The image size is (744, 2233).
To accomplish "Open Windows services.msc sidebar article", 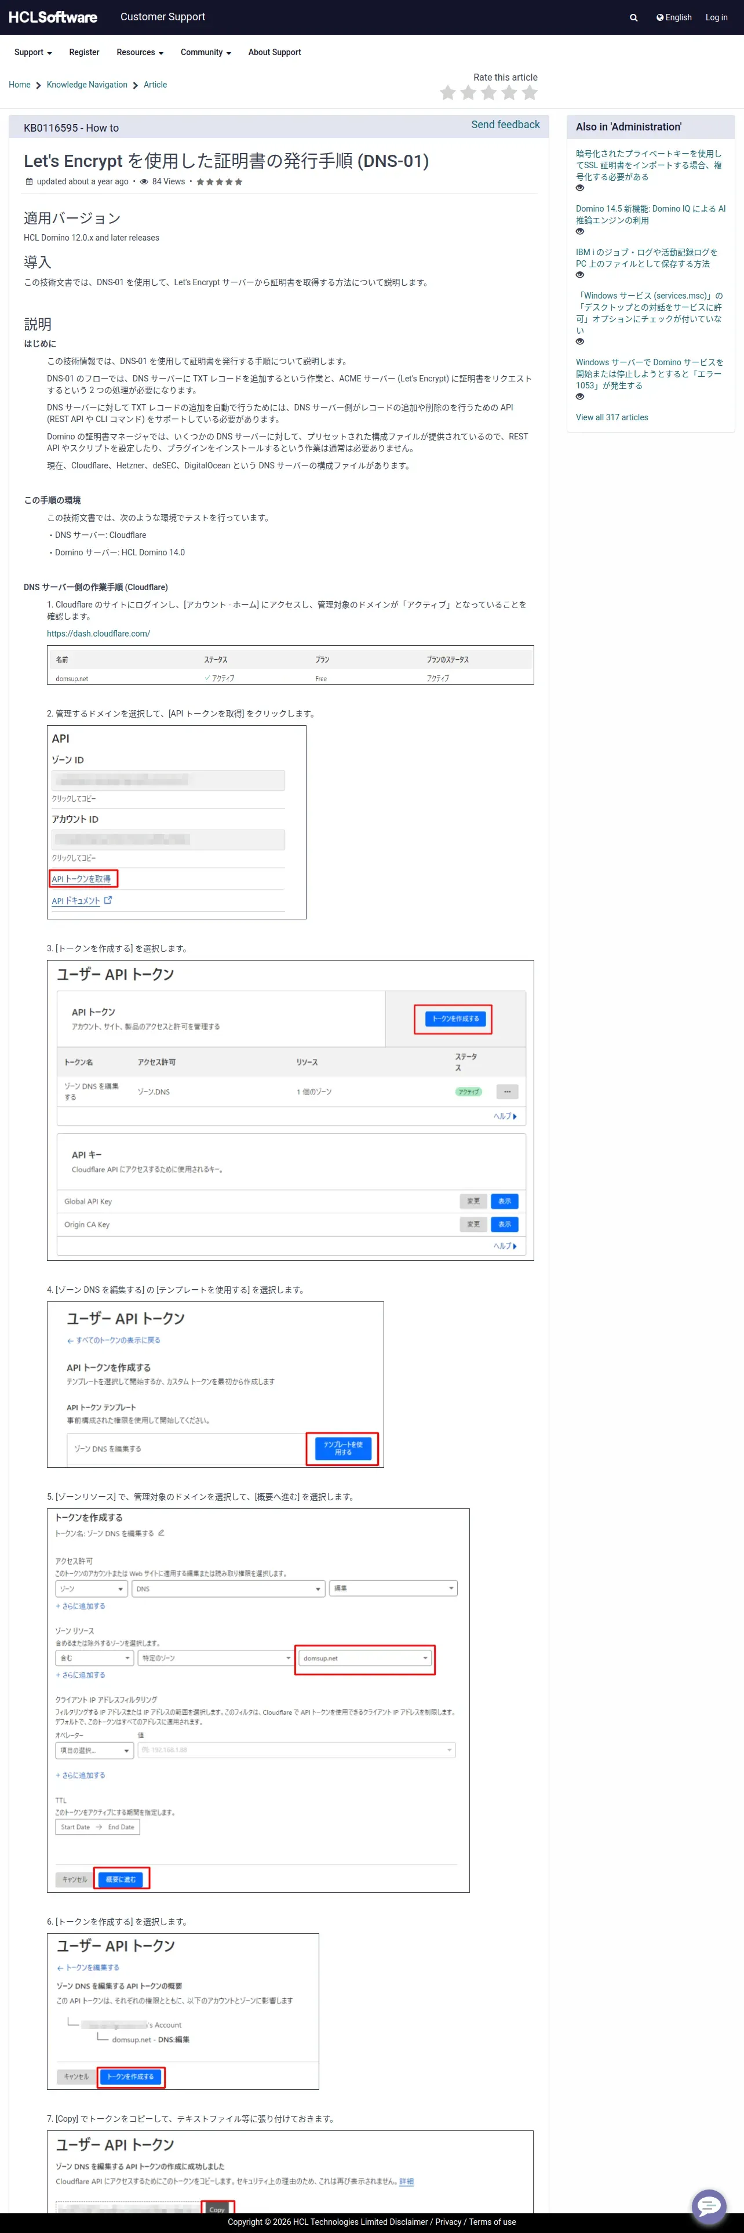I will pos(650,313).
